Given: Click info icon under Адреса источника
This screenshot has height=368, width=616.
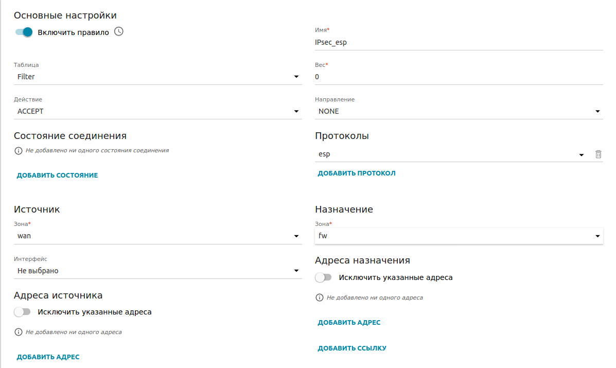Looking at the screenshot, I should click(x=19, y=332).
